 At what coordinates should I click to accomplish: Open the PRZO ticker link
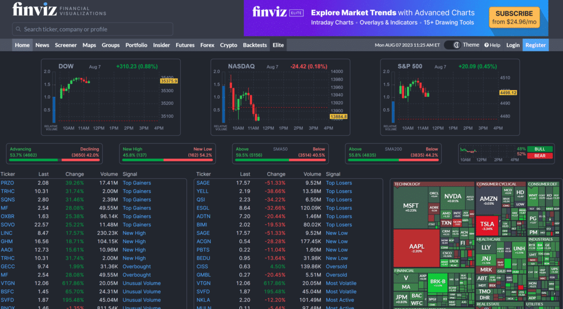(x=7, y=183)
